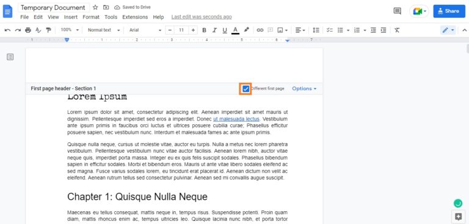Expand the bulleted list options arrow
The image size is (469, 224).
pyautogui.click(x=348, y=30)
